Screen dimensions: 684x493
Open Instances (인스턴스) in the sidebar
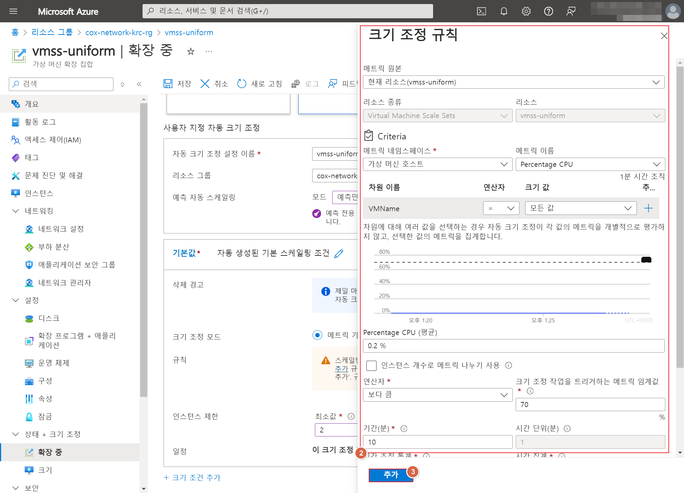70,193
